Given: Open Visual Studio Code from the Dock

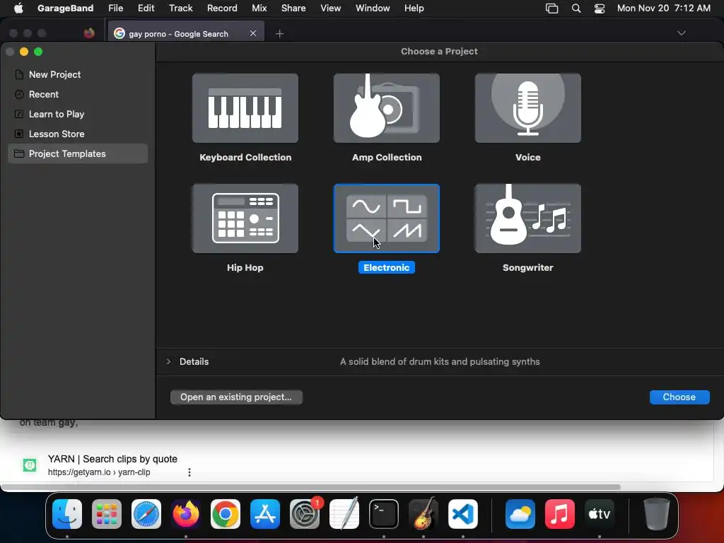Looking at the screenshot, I should [x=463, y=514].
